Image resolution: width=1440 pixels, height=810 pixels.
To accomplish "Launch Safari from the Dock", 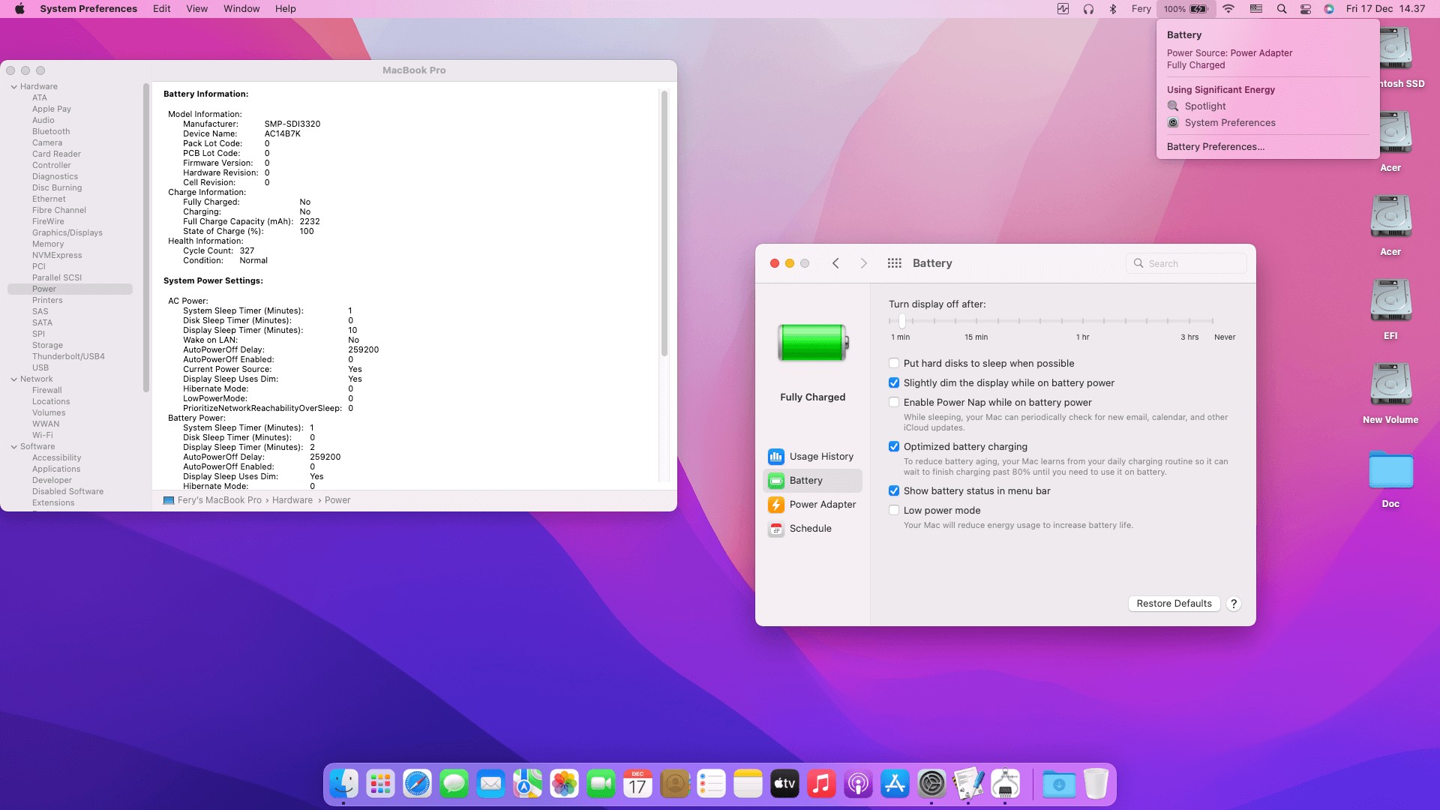I will tap(418, 784).
